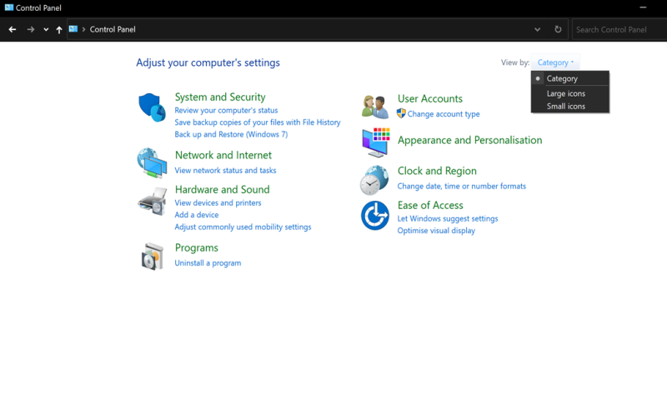Open Let Windows suggest settings
The image size is (667, 404).
point(448,219)
